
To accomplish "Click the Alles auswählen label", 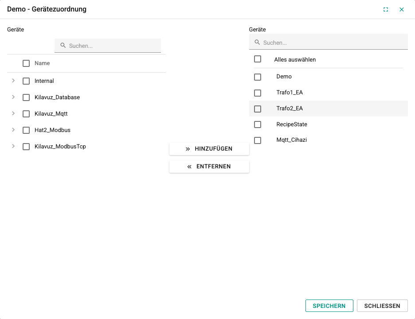I will [x=295, y=59].
